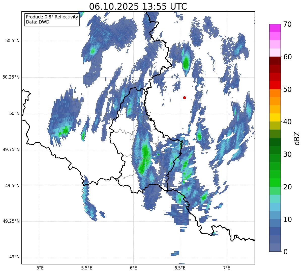Click the 'Product: 0.8° Reflectivity' label
Image resolution: width=303 pixels, height=273 pixels.
point(52,17)
